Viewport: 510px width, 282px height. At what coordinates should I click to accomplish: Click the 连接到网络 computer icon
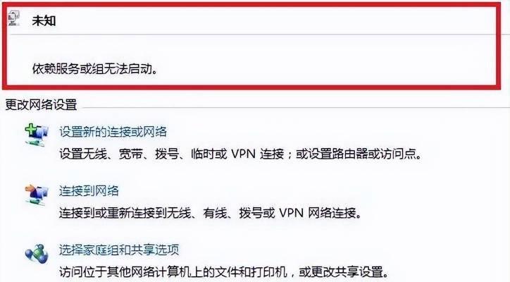(37, 194)
